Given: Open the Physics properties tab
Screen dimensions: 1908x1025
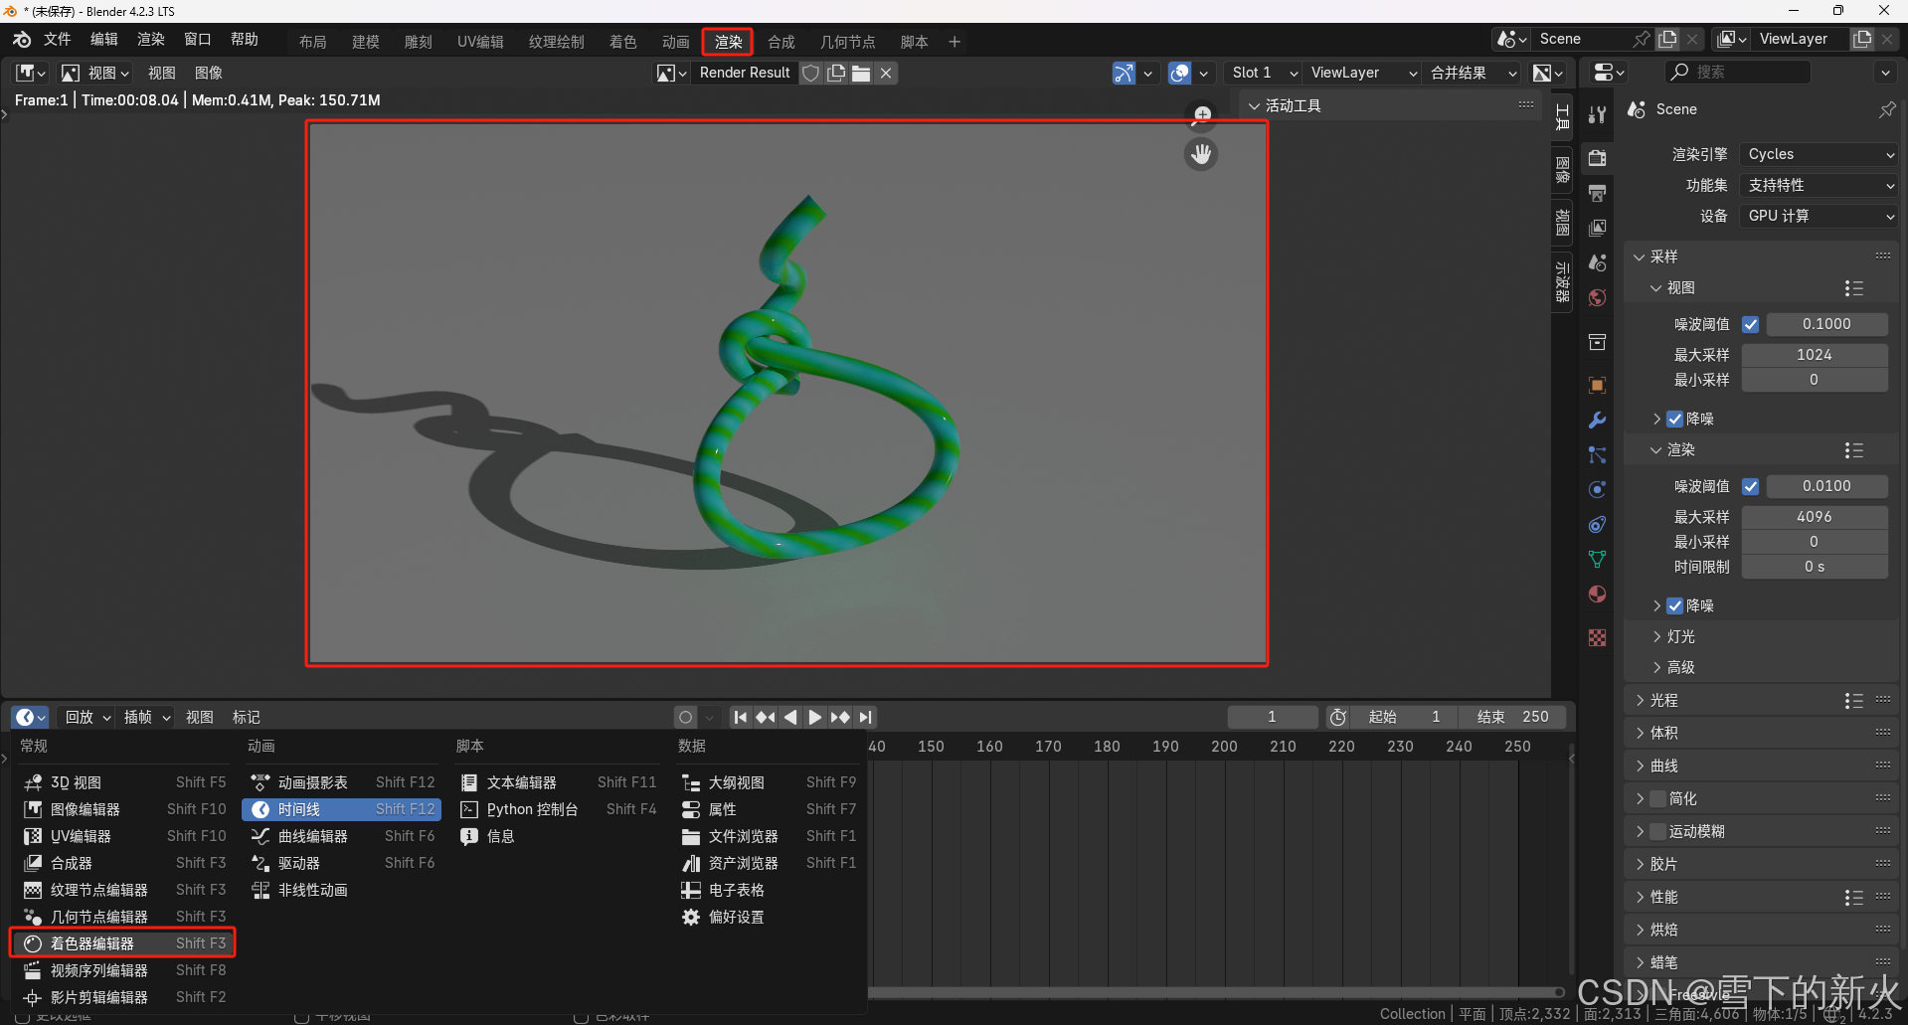Looking at the screenshot, I should point(1597,489).
